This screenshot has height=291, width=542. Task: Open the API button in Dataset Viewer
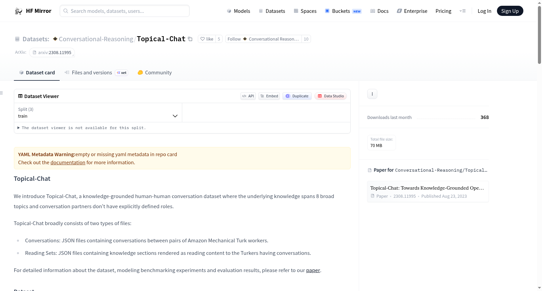248,96
